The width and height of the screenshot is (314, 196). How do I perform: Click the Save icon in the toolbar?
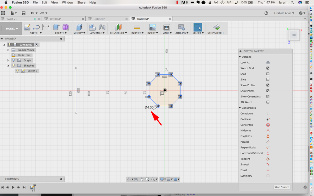[x=24, y=13]
